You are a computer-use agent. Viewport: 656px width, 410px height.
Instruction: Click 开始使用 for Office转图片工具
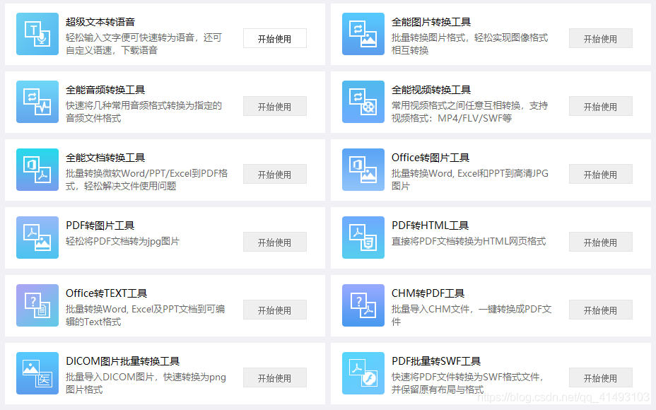(601, 174)
